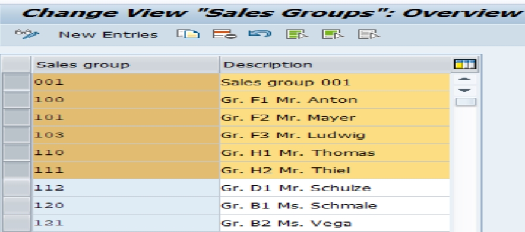This screenshot has height=232, width=525.
Task: Select sales group cell 110
Action: tap(126, 153)
